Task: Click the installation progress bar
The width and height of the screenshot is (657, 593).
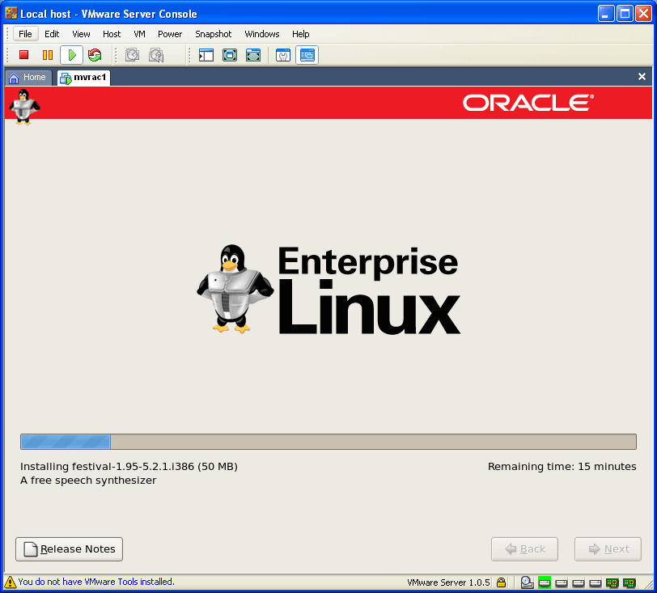Action: (328, 442)
